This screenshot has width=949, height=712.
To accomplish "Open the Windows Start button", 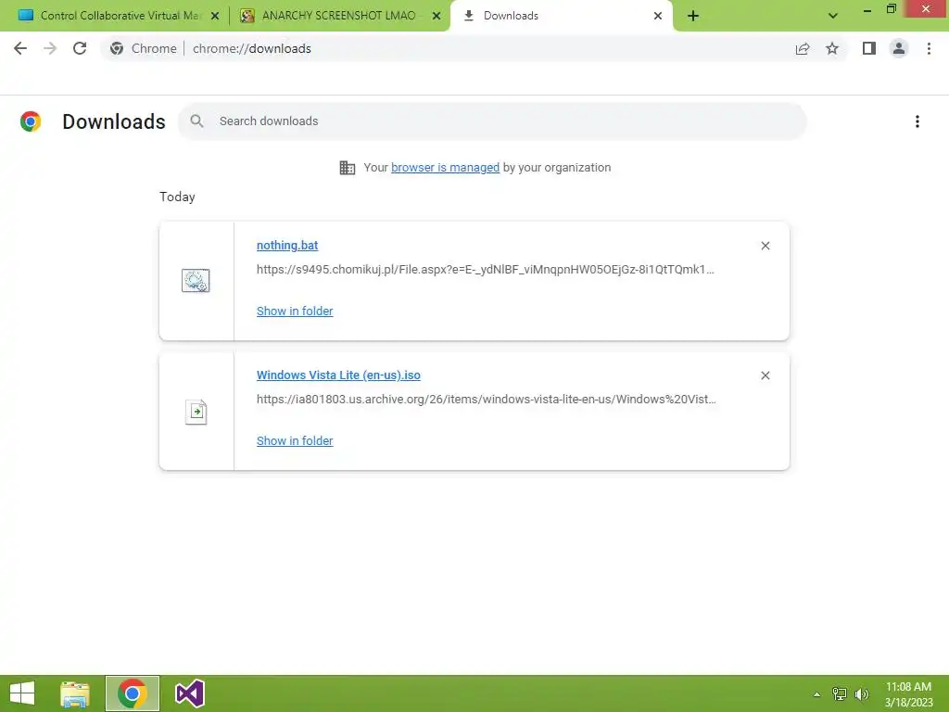I will [22, 693].
